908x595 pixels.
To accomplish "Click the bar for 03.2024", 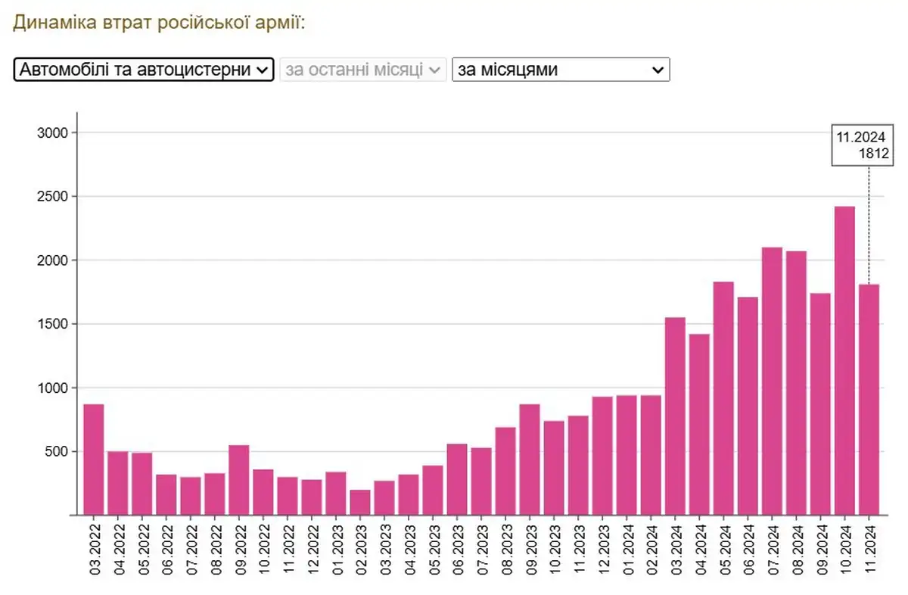I will (x=675, y=416).
